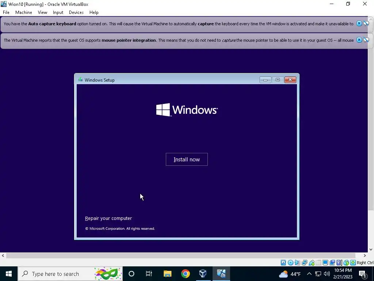Click the keyboard capture green arrow icon
This screenshot has height=281, width=374.
[353, 263]
